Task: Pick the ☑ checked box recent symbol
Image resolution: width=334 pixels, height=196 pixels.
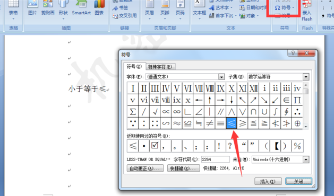Action: pyautogui.click(x=155, y=146)
